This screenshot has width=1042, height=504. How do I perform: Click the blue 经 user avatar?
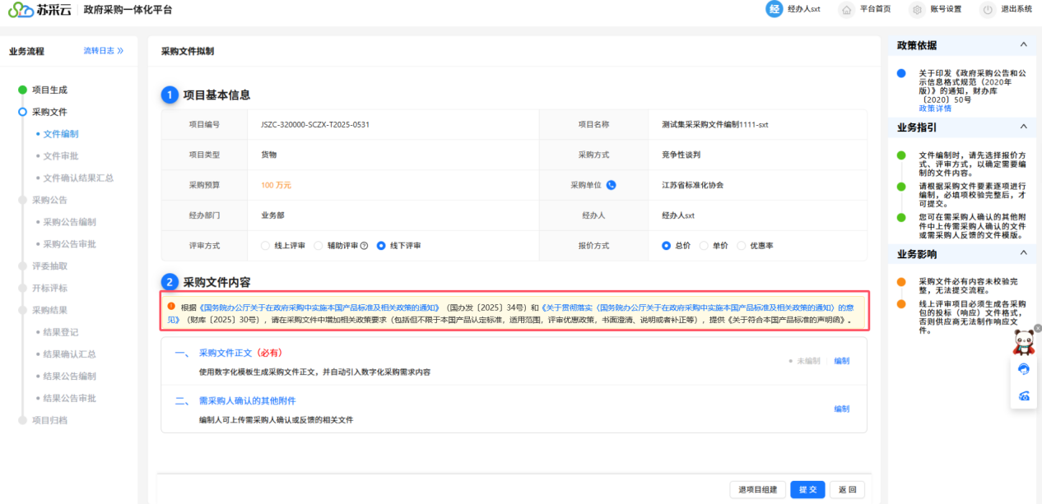[774, 9]
